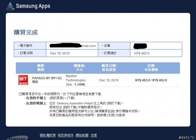Click the Samsung Application Widget text line
Image resolution: width=196 pixels, height=140 pixels.
tap(86, 103)
